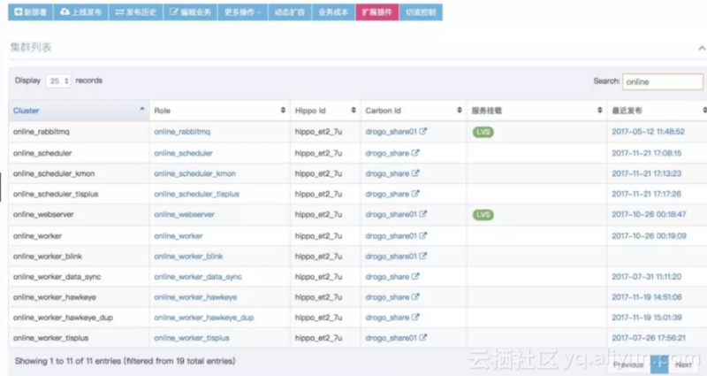
Task: Open online_scheduler_kmon role link
Action: point(194,173)
